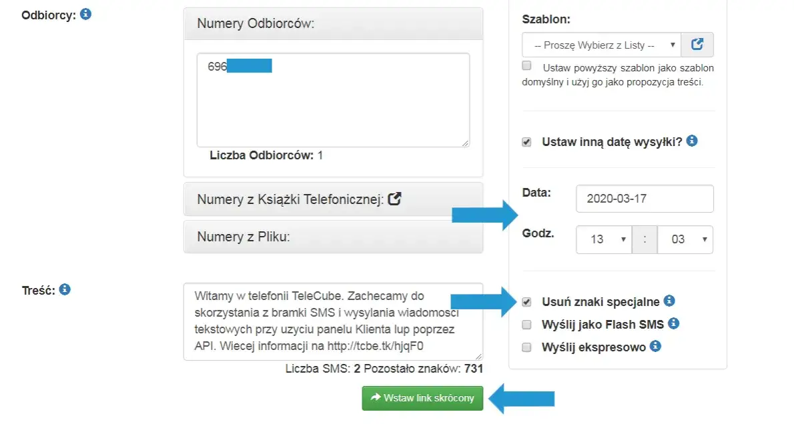
Task: Click info icon beside Wyślij jako Flash SMS
Action: click(674, 324)
